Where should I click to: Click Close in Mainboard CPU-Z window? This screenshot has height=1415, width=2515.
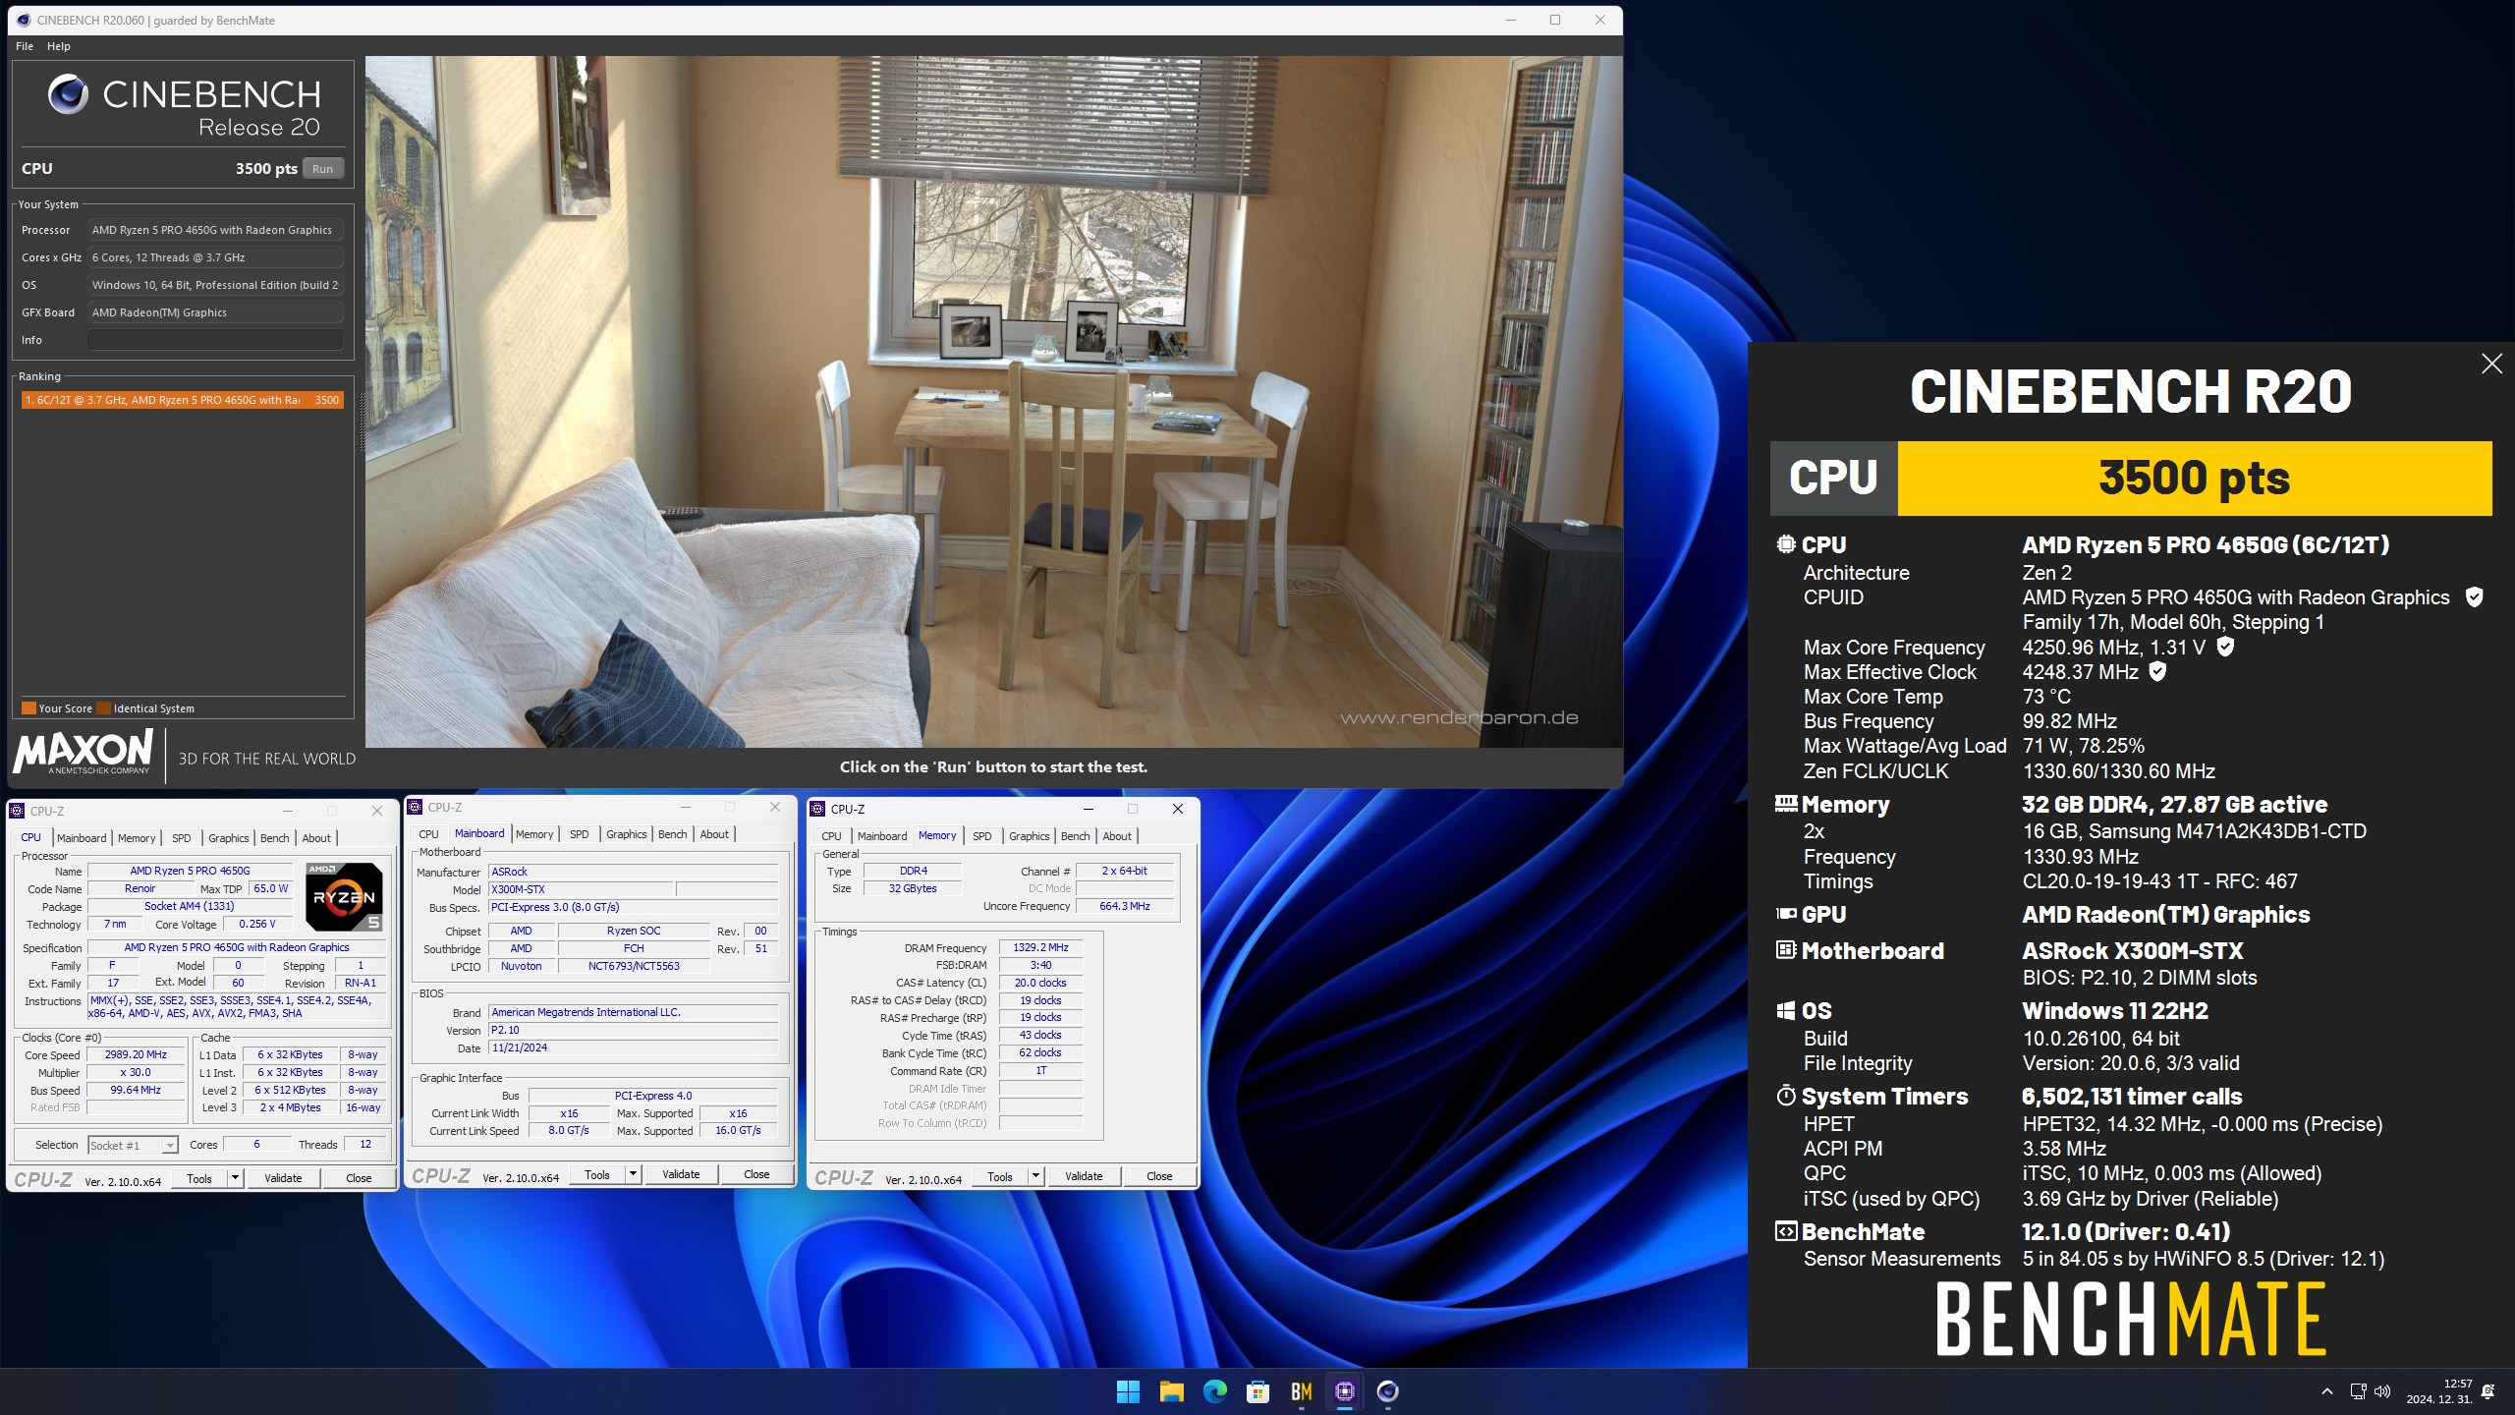coord(756,1174)
